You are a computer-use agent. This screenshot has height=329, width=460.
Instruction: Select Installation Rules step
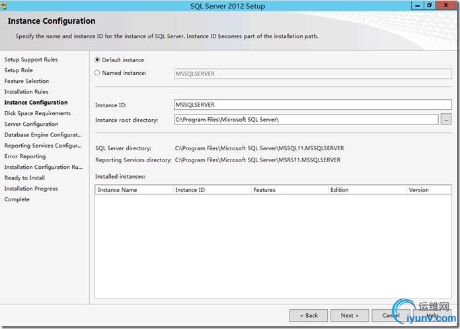(x=26, y=91)
